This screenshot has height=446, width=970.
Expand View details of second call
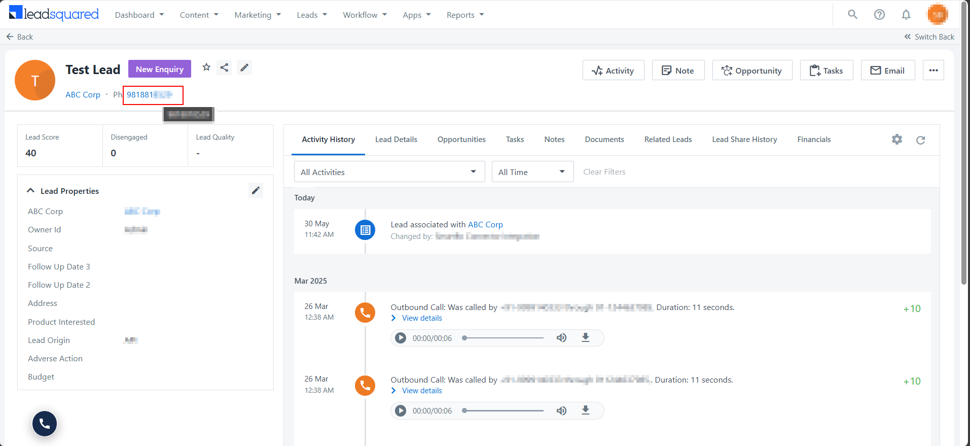point(416,391)
